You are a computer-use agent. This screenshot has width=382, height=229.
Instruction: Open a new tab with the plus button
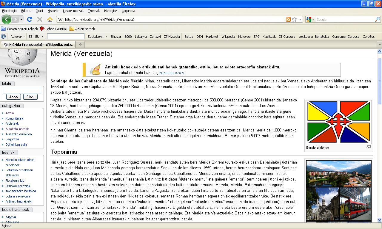tap(80, 45)
